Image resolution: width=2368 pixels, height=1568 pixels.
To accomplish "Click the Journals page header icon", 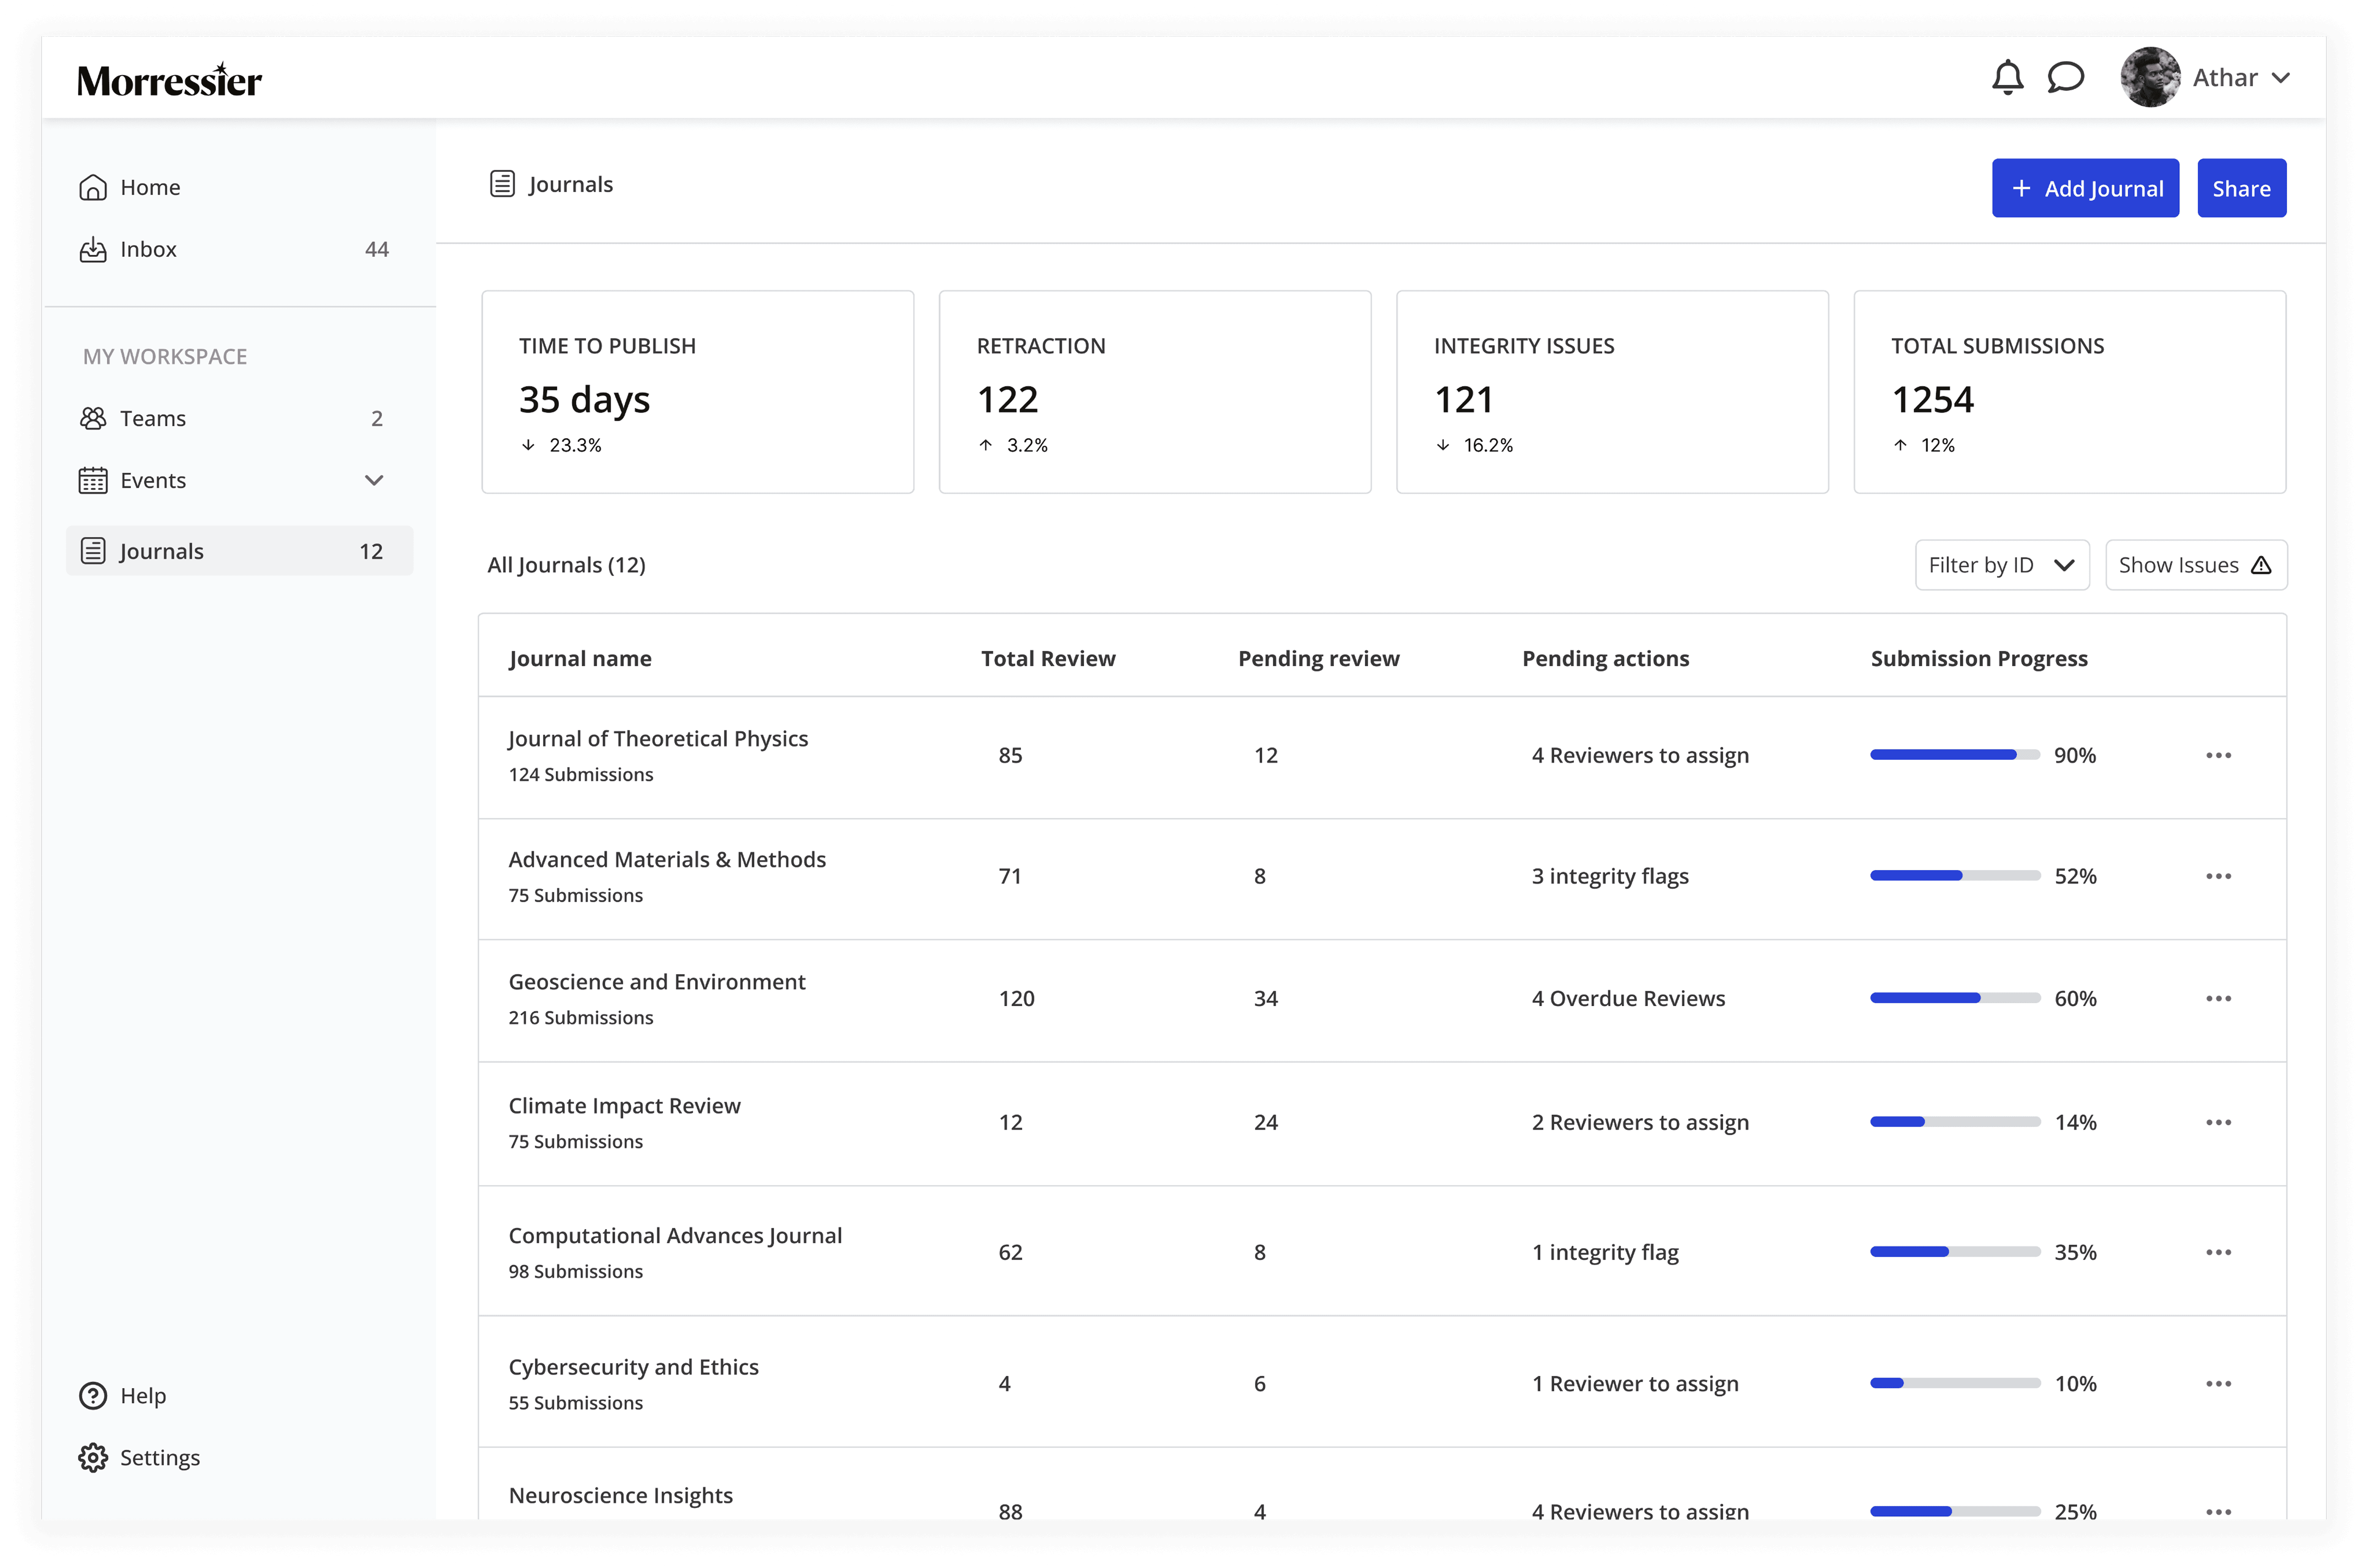I will coord(502,184).
